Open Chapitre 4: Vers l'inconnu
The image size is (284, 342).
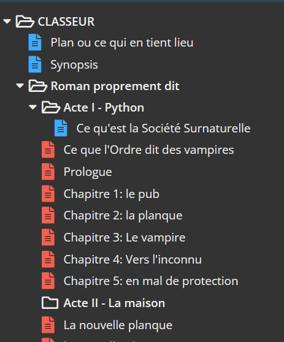pos(132,259)
